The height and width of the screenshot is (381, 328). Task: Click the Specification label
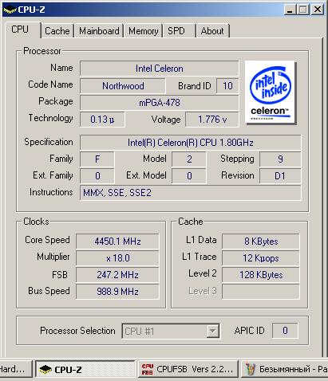pos(49,142)
